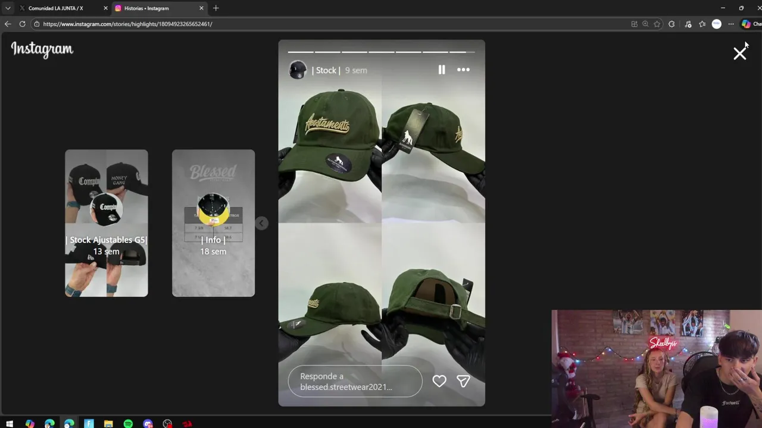Open browser settings and more menu

coord(731,24)
